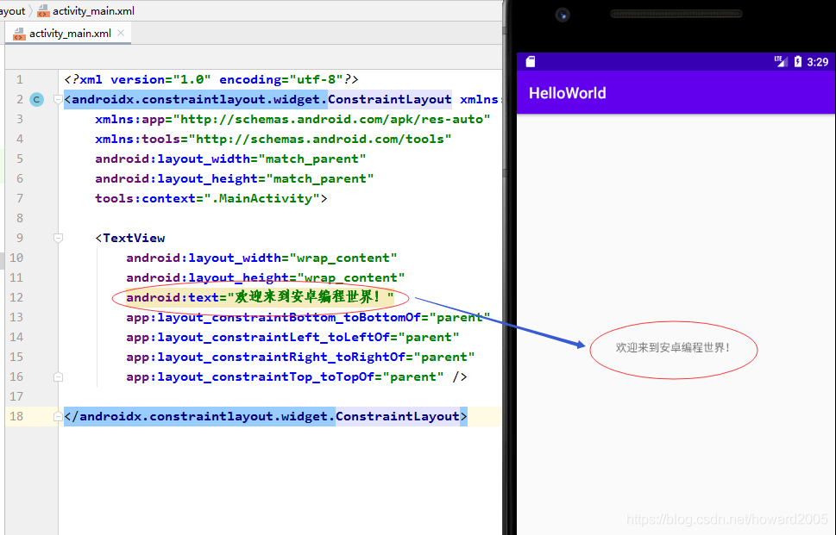
Task: Click the layout_constraintTop_toTopOf attribute
Action: click(285, 376)
